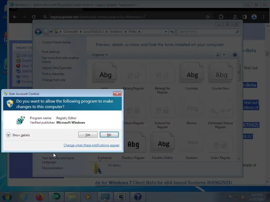This screenshot has height=202, width=270.
Task: Click browser back arrow in Supermium
Action: tap(15, 17)
